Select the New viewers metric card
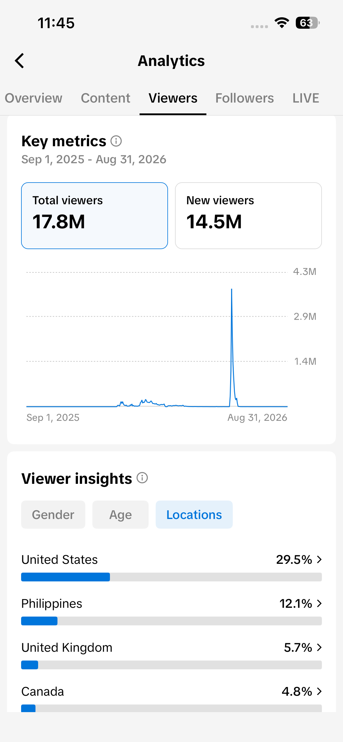 click(x=248, y=216)
